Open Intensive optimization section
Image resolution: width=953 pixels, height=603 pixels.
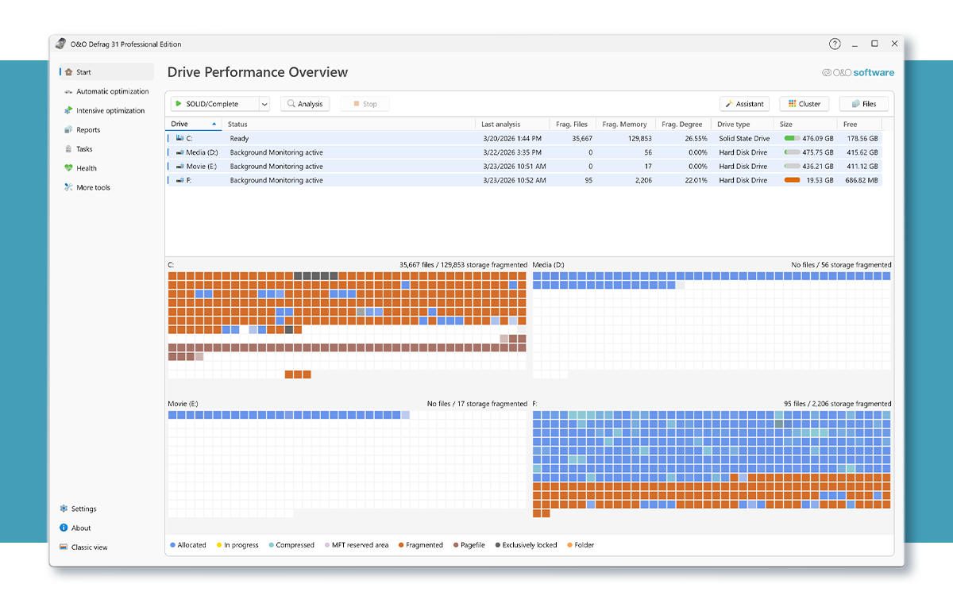click(106, 110)
